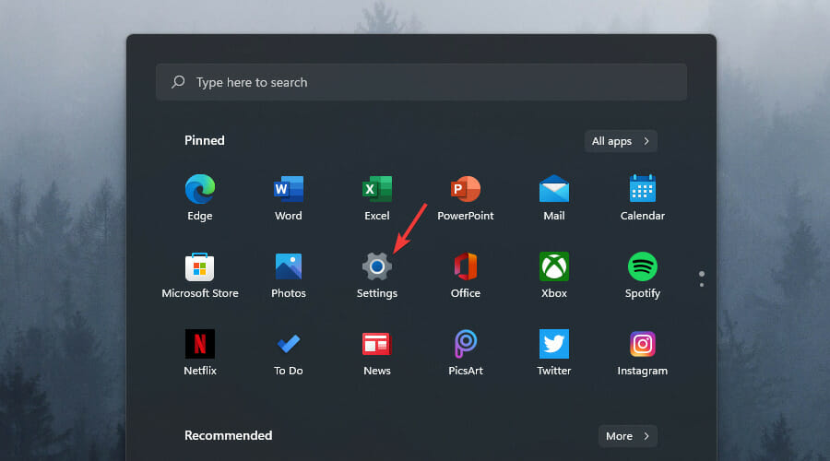The image size is (830, 461).
Task: Open the Office app
Action: 466,267
